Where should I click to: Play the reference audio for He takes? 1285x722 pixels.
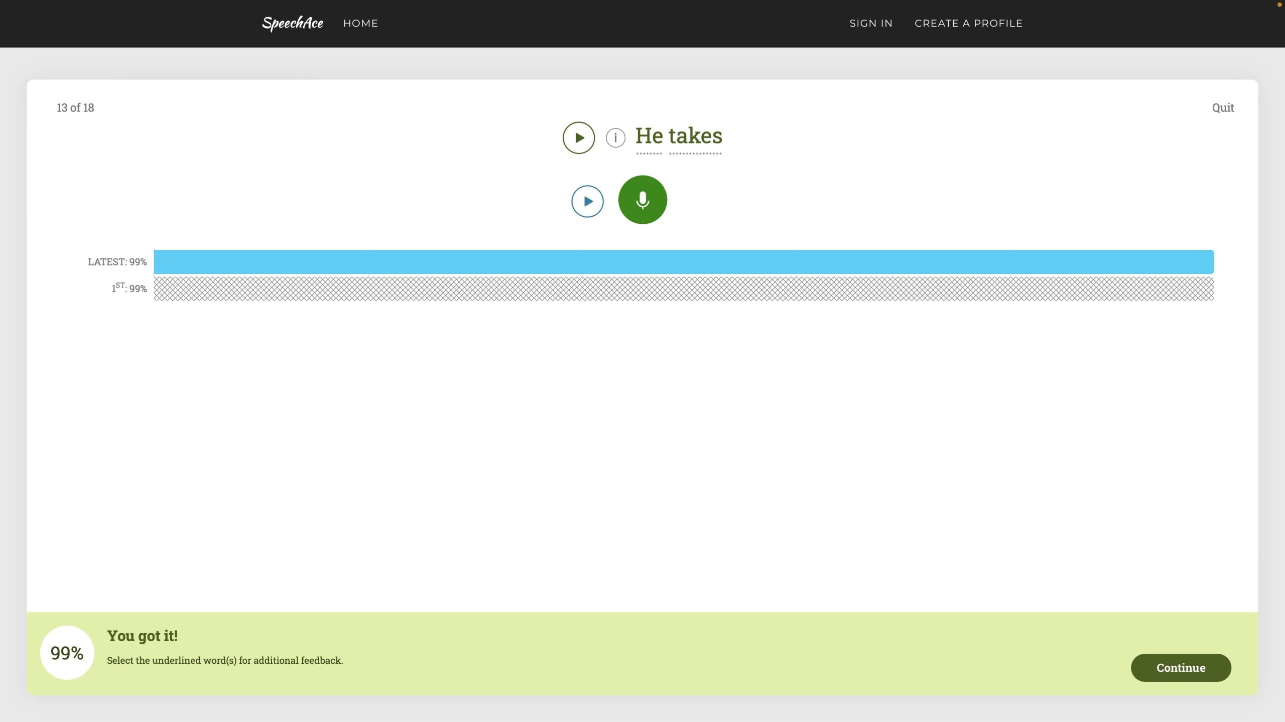point(578,137)
